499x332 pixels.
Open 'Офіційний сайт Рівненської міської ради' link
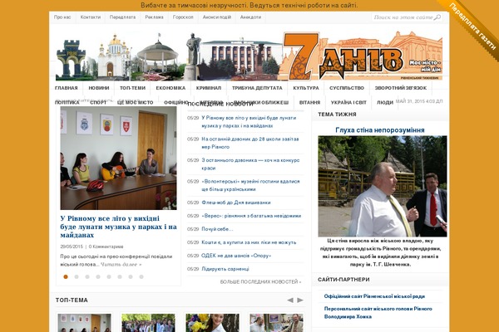click(x=374, y=296)
